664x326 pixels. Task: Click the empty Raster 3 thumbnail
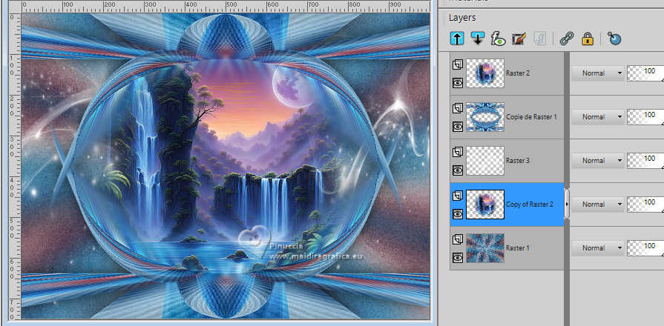485,161
